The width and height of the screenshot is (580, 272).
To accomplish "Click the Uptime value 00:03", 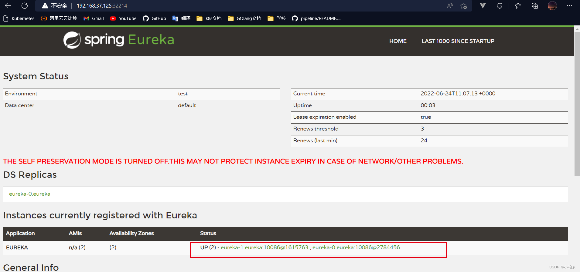I will tap(428, 105).
